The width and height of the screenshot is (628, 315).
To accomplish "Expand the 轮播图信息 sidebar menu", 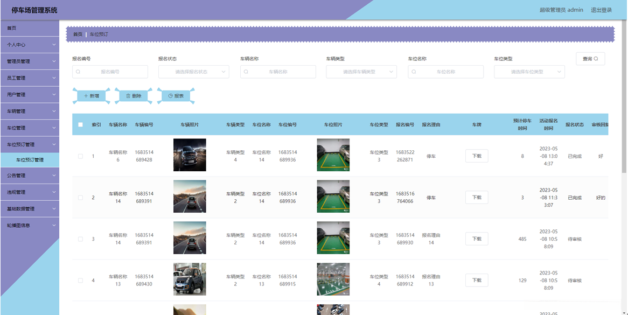I will click(30, 225).
